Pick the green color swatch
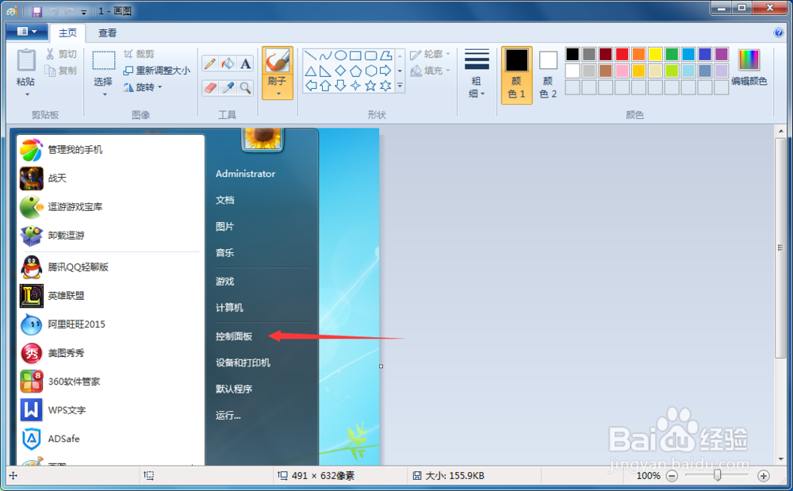The width and height of the screenshot is (793, 491). [672, 54]
